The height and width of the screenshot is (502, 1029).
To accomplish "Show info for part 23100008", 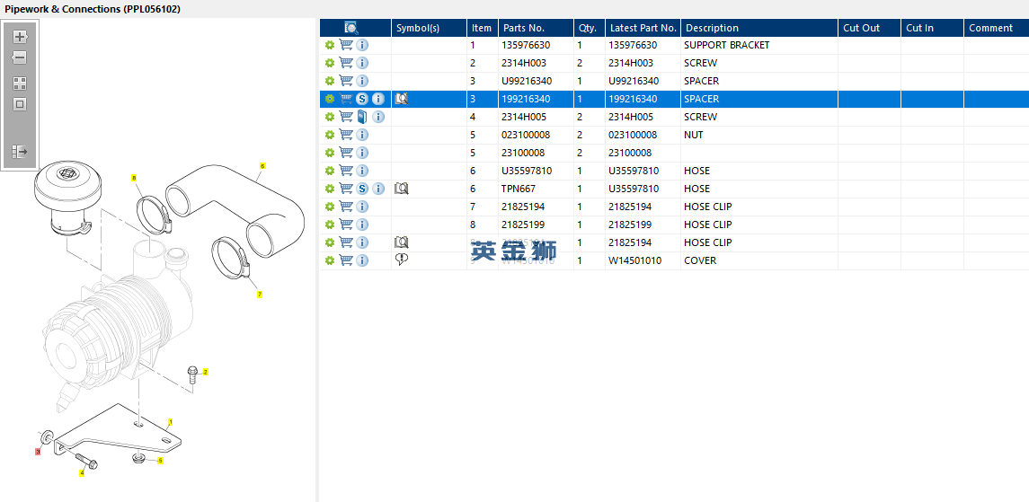I will [362, 153].
